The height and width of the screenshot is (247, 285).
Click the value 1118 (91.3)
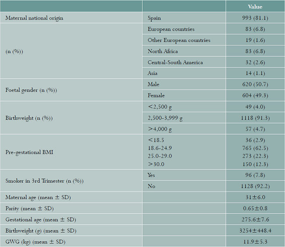click(255, 117)
